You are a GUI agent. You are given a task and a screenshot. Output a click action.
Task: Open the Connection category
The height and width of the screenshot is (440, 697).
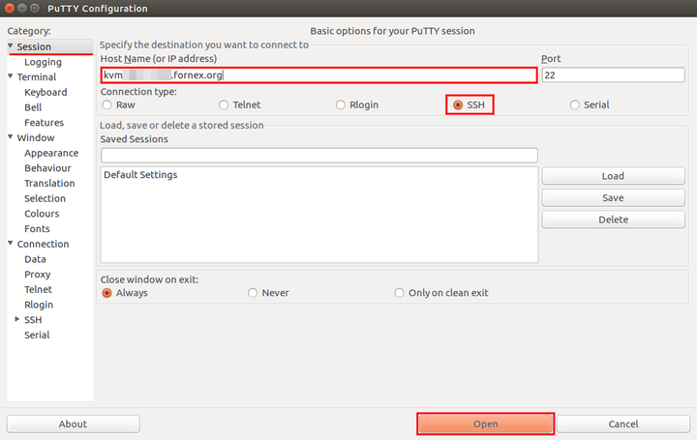point(43,245)
